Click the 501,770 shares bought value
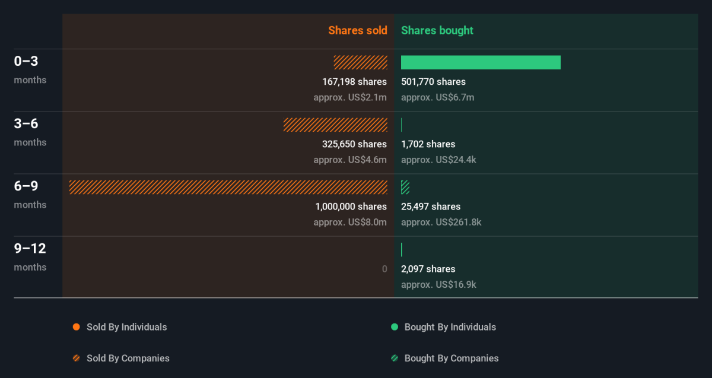The width and height of the screenshot is (712, 378). tap(433, 82)
